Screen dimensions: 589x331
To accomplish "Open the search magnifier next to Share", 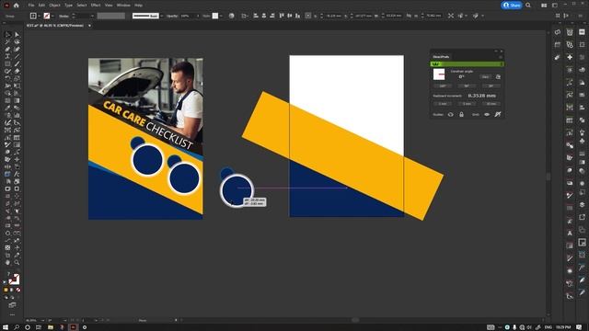I will pyautogui.click(x=528, y=6).
